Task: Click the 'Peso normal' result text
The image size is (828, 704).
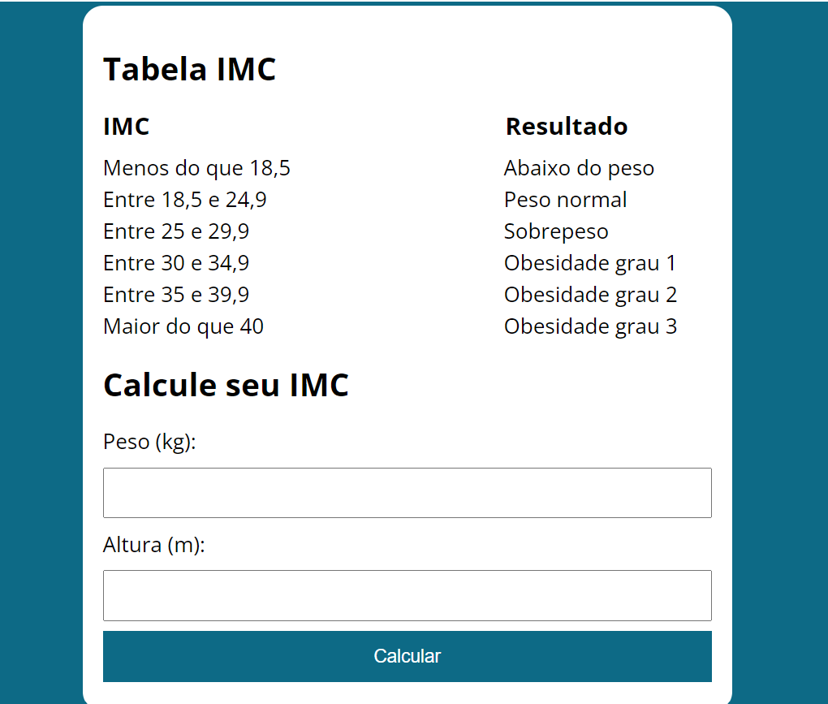Action: (565, 200)
